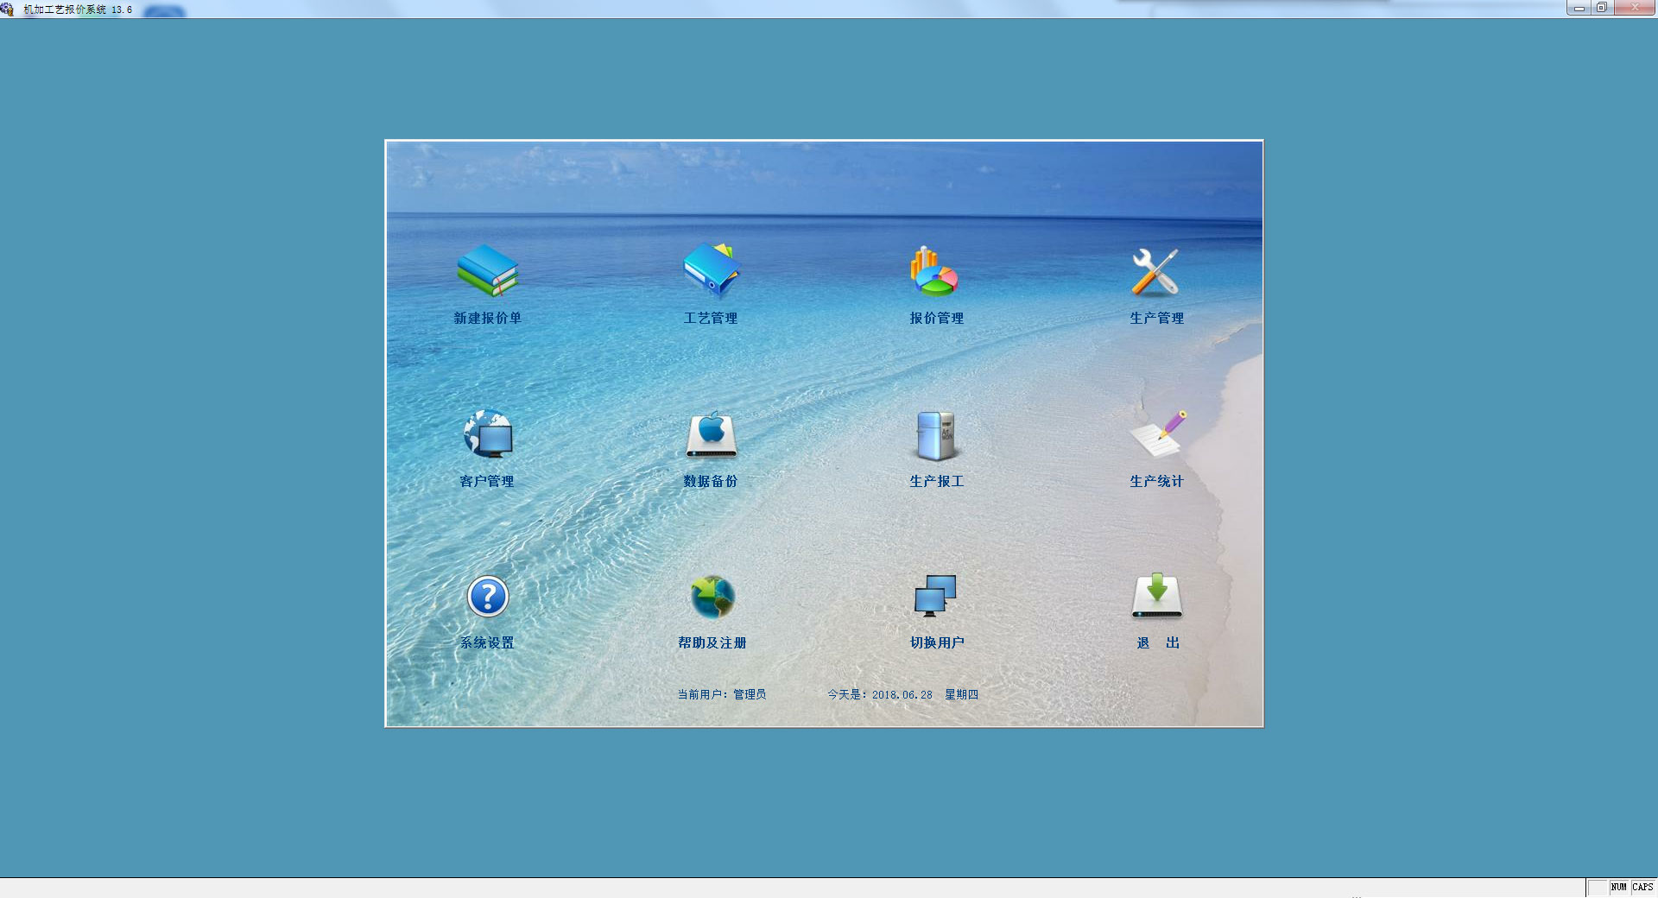
Task: Click the 数据备份 text label
Action: tap(711, 481)
